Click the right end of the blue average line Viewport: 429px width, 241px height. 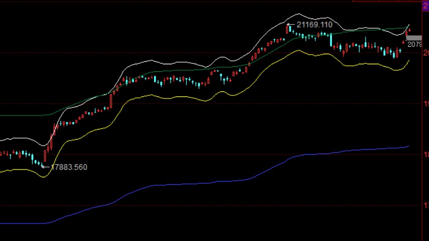408,147
